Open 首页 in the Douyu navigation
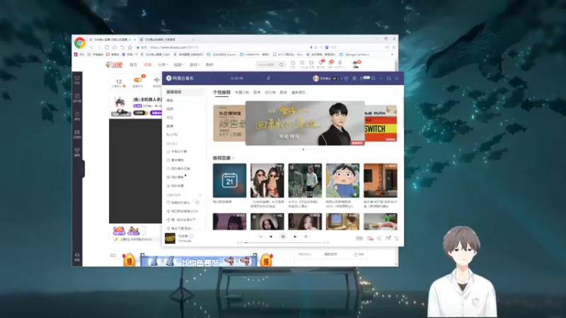 click(x=133, y=65)
